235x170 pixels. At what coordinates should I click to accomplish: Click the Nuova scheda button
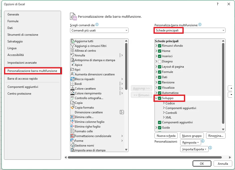click(166, 136)
